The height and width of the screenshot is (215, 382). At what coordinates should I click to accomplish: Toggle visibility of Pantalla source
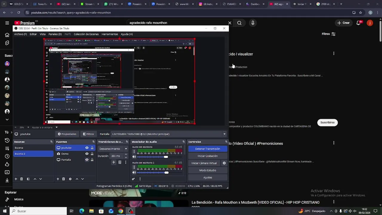tap(87, 160)
